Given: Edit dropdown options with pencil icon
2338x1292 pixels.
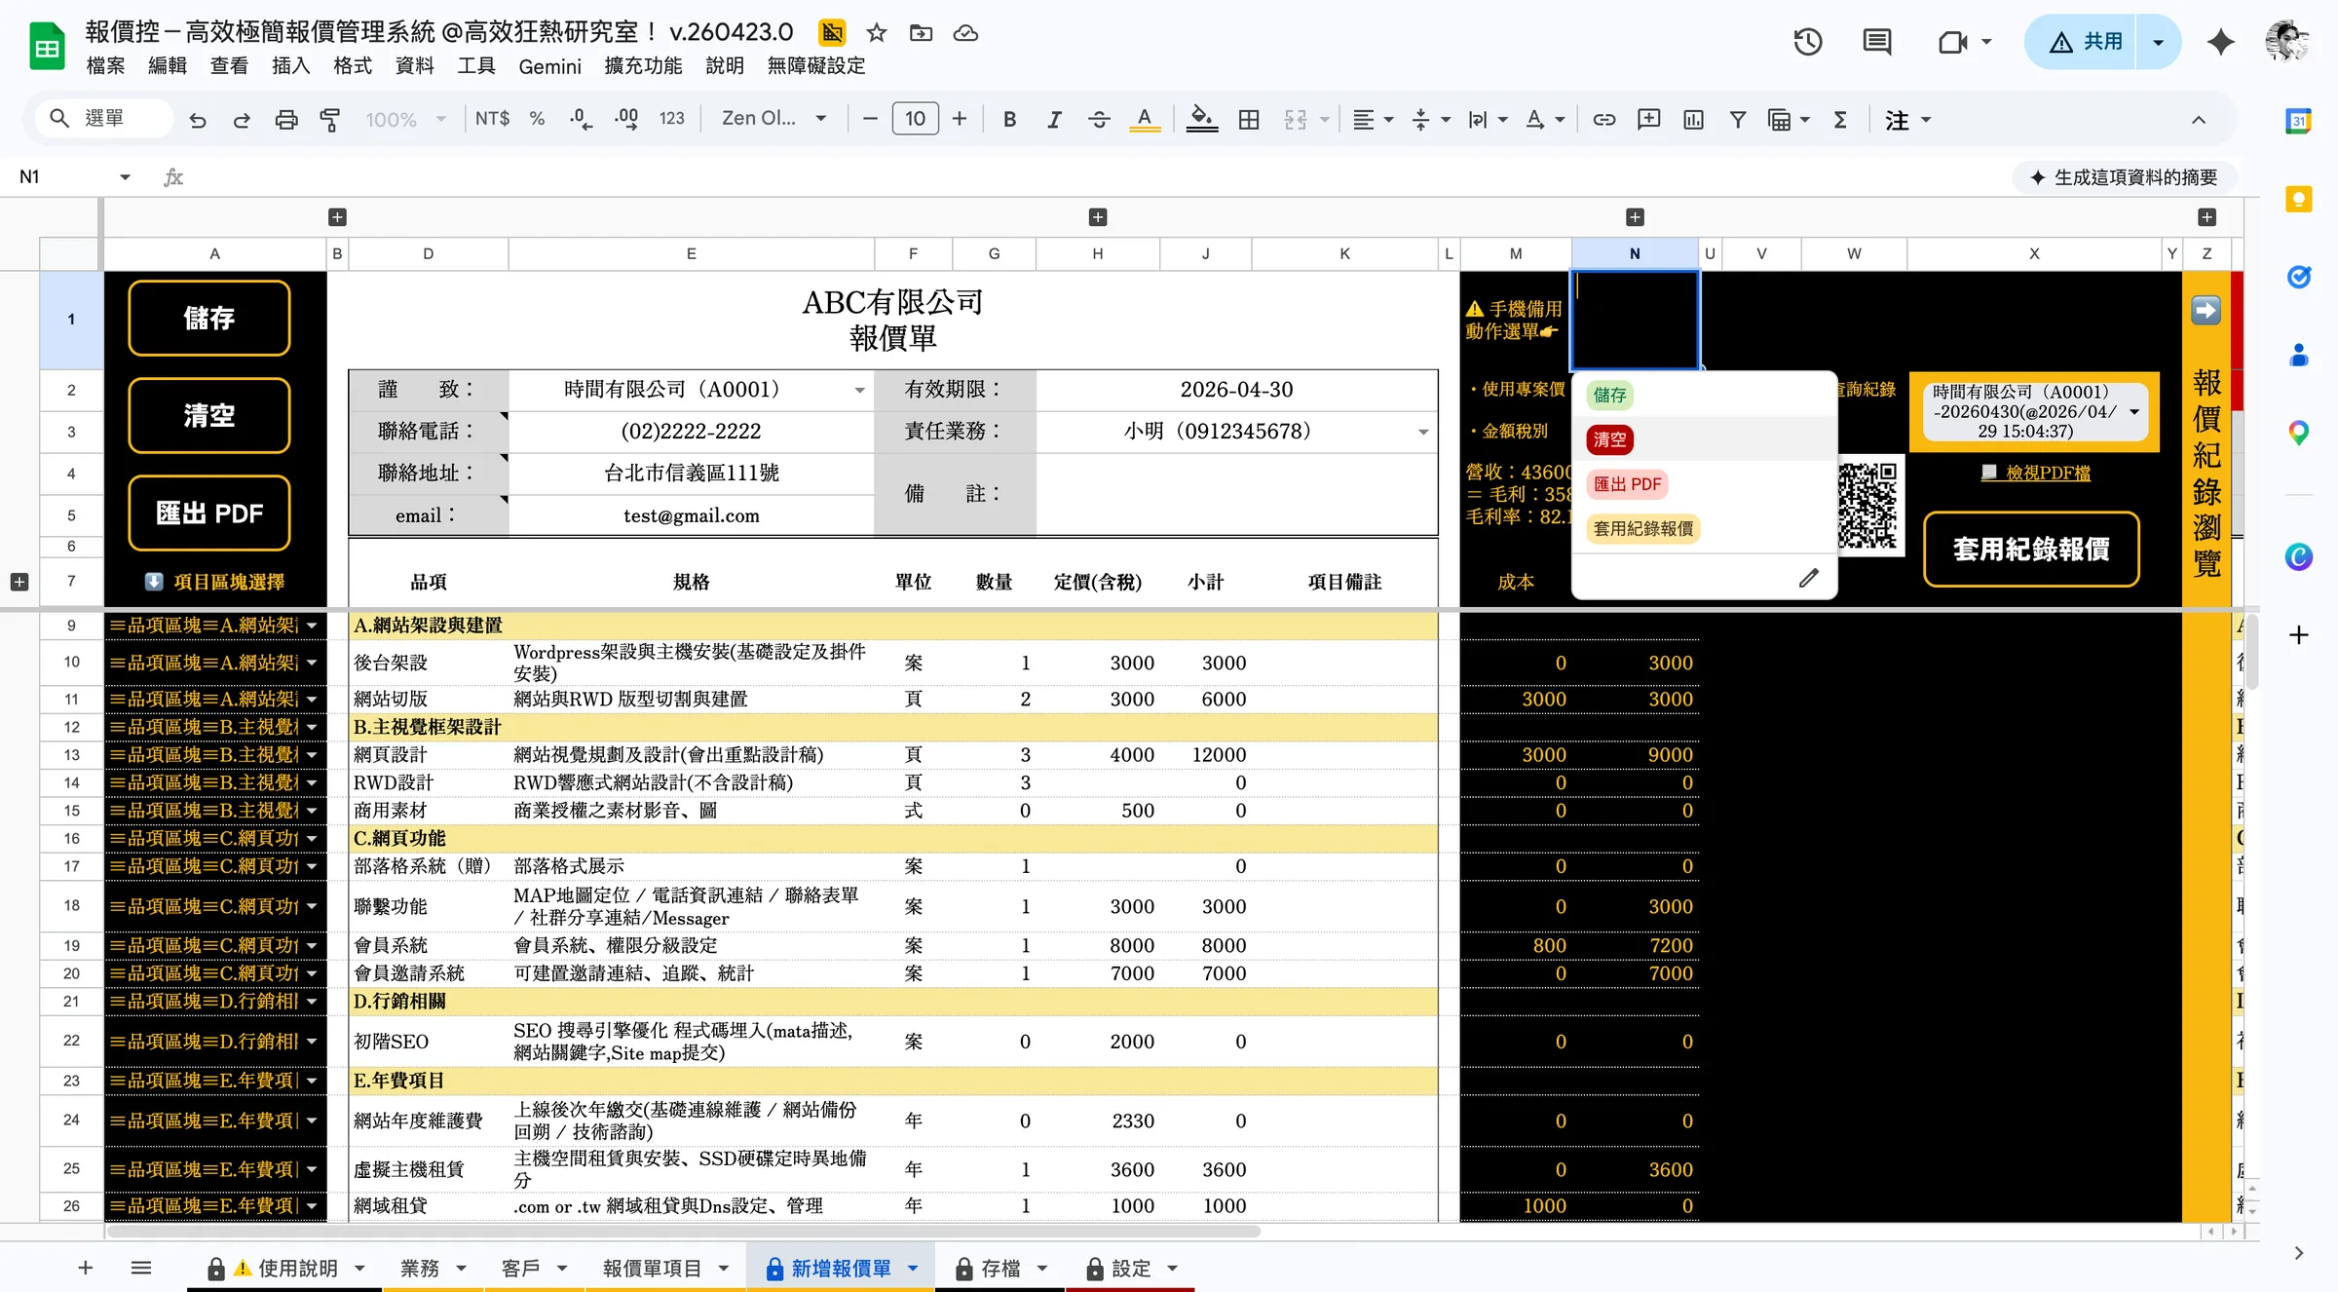Looking at the screenshot, I should click(1808, 578).
